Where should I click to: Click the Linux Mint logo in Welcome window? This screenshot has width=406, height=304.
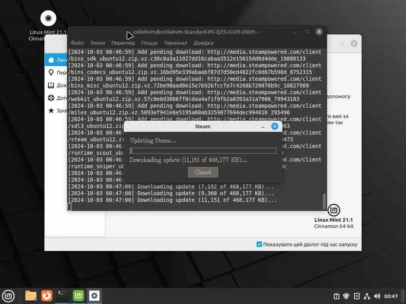click(x=334, y=210)
